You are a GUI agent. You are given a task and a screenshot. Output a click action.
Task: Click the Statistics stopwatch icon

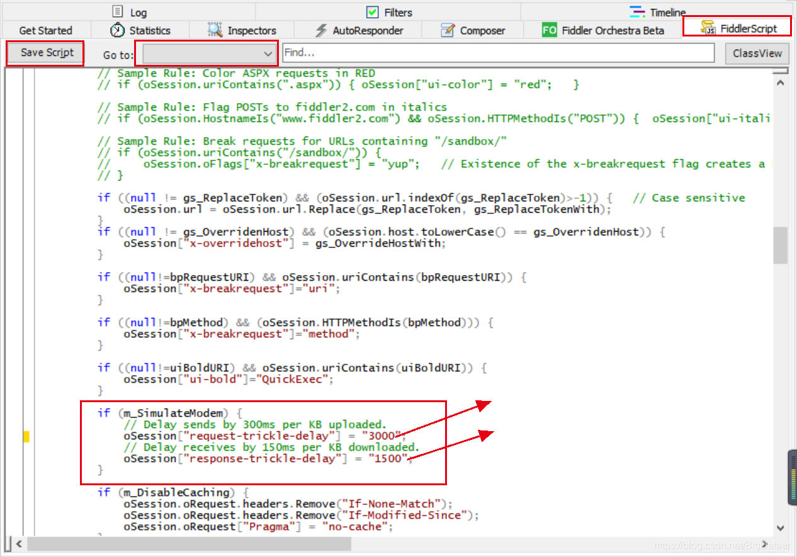click(118, 30)
